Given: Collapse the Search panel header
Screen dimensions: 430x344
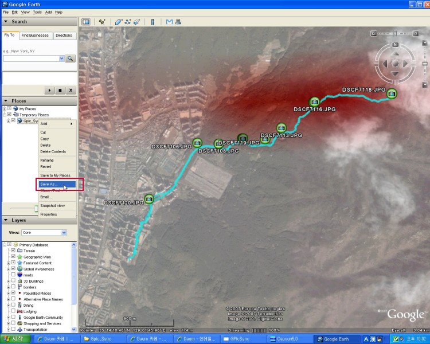Looking at the screenshot, I should (40, 22).
